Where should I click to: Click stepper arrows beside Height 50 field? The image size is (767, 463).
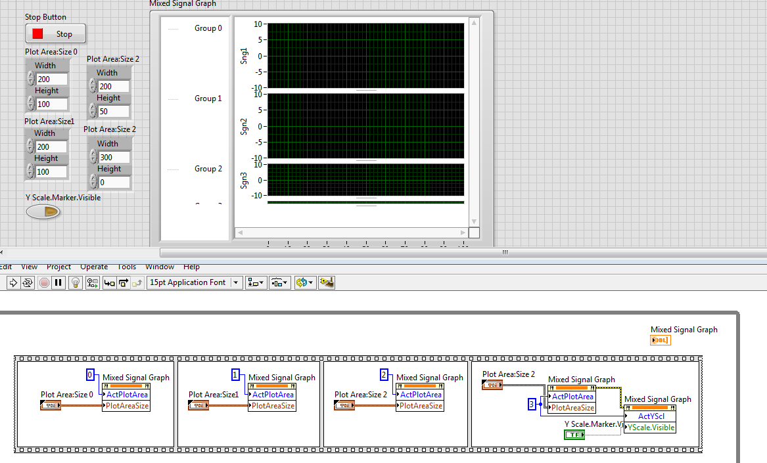tap(93, 111)
